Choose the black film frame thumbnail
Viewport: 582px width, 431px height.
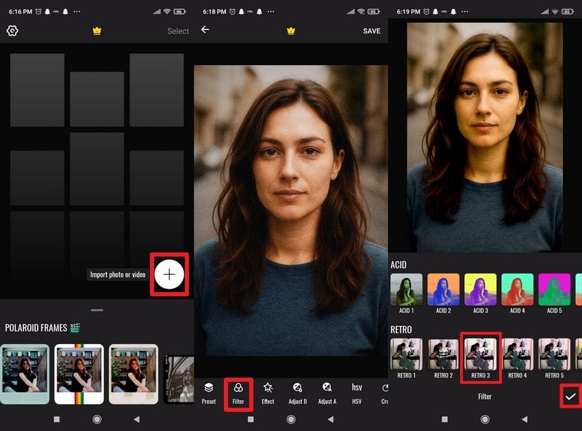pyautogui.click(x=179, y=379)
